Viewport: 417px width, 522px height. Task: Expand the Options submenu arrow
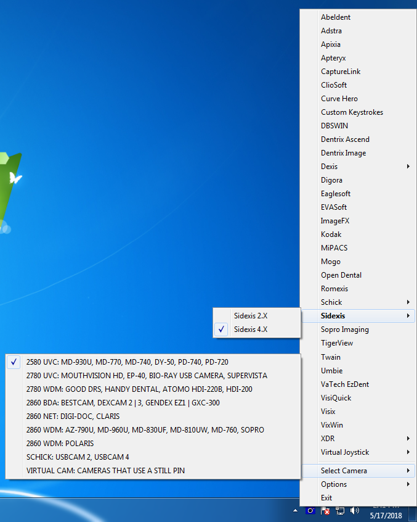tap(408, 484)
